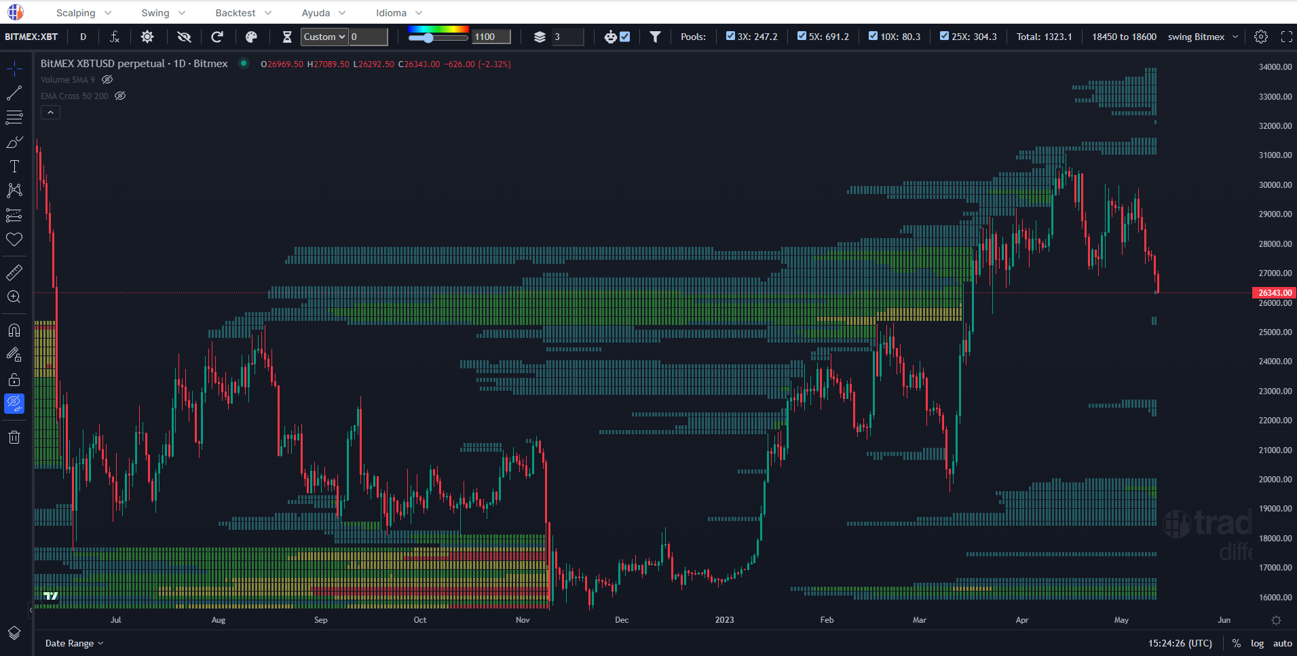Open object tree layers icon at bottom left
Screen dimensions: 1297x656
pyautogui.click(x=14, y=633)
